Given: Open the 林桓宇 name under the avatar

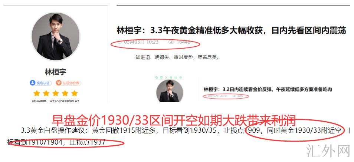Looking at the screenshot, I should click(x=56, y=72).
